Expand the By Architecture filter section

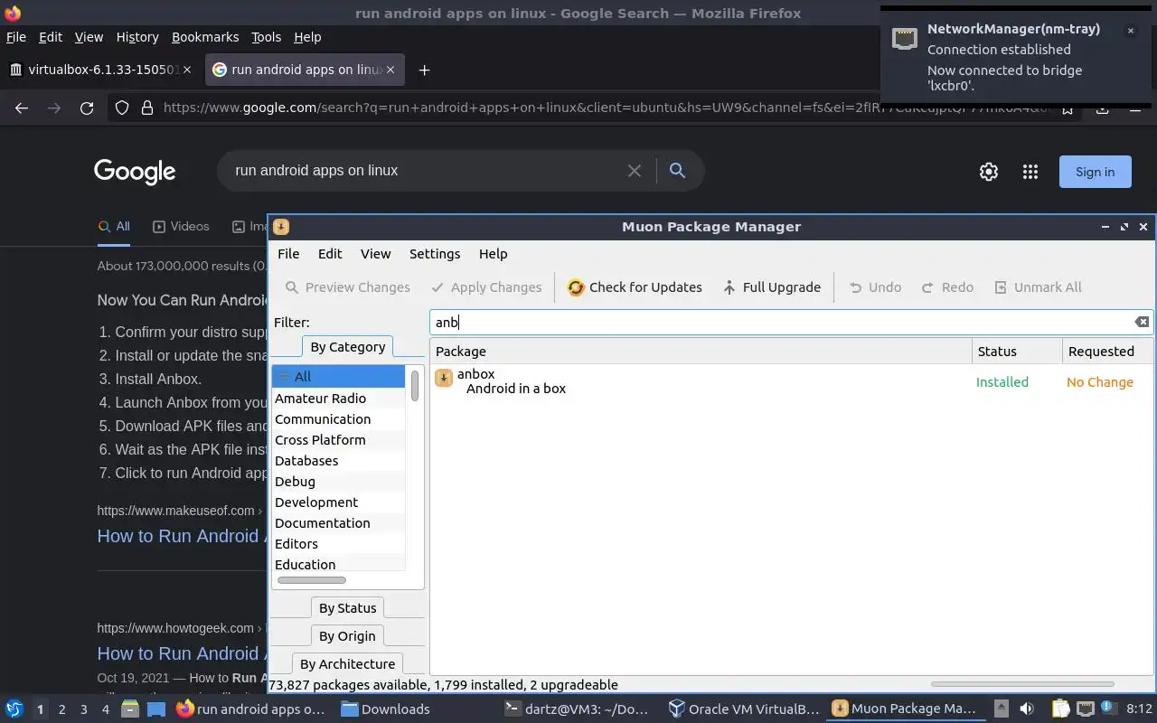click(347, 664)
